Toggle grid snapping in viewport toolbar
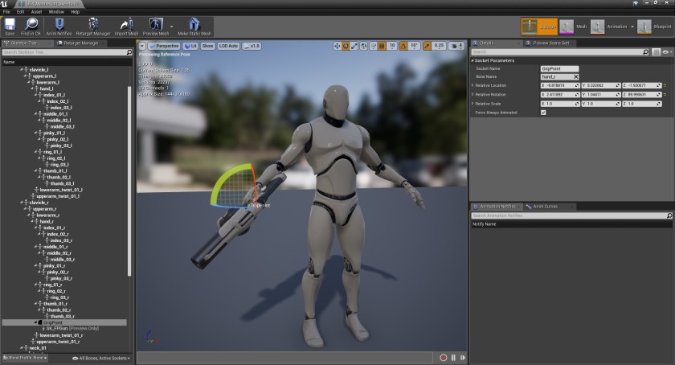This screenshot has height=365, width=675. coord(381,46)
